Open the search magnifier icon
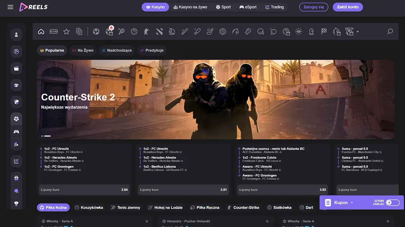 click(x=390, y=32)
